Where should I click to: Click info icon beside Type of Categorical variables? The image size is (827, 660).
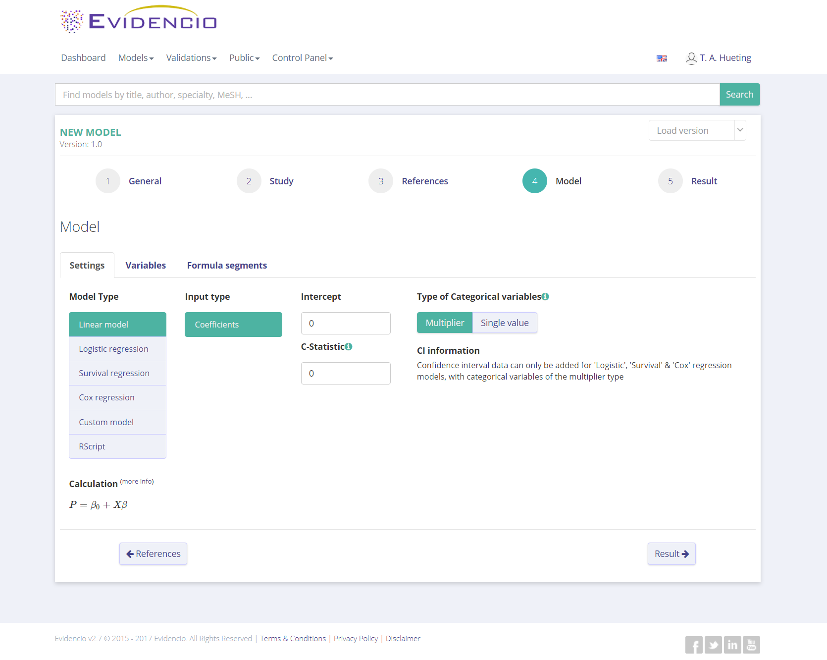coord(545,297)
